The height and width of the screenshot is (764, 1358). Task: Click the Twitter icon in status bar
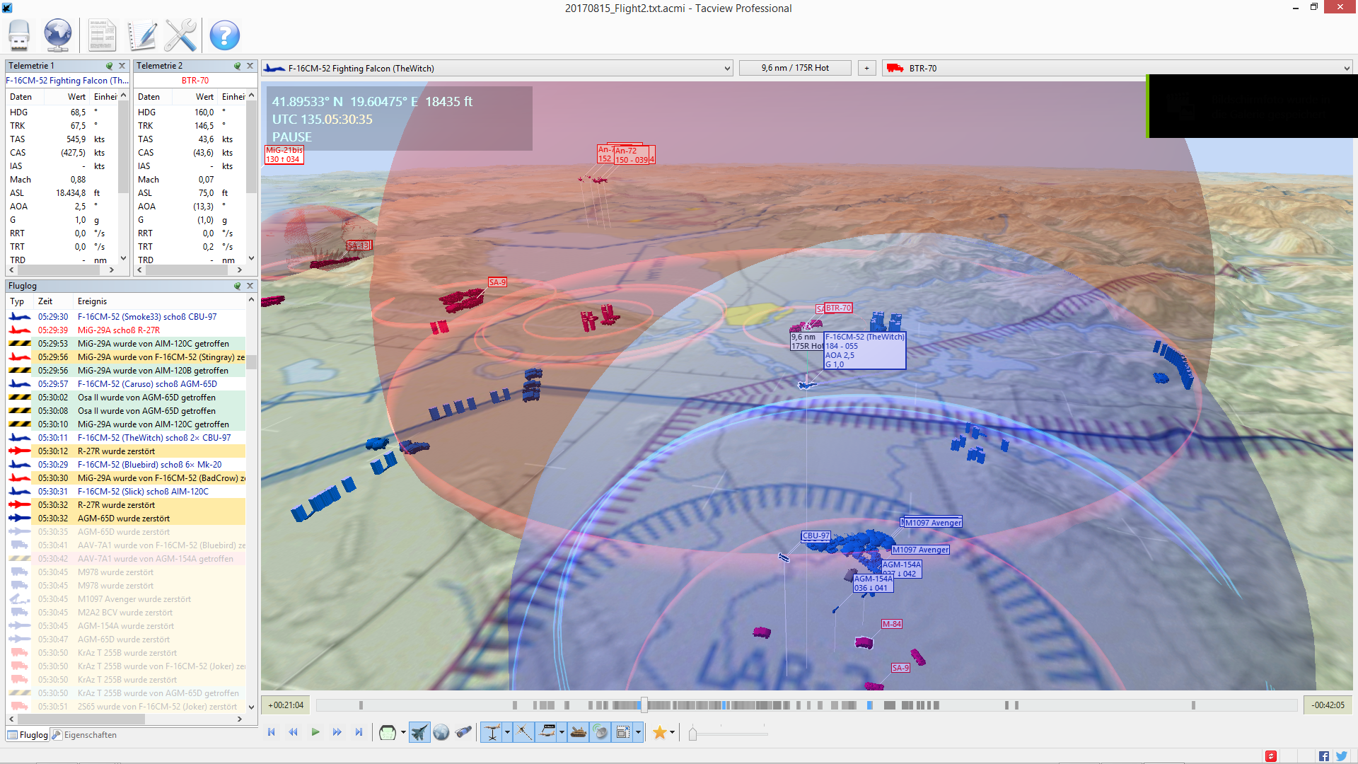coord(1341,756)
